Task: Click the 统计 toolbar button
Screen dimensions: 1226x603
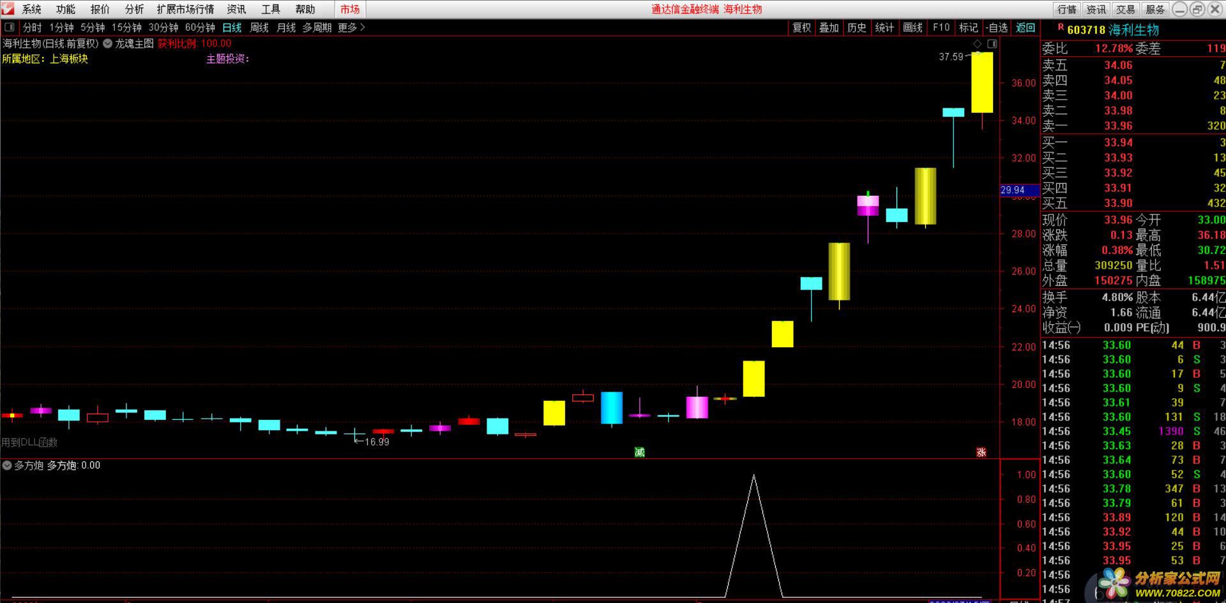Action: click(x=884, y=27)
